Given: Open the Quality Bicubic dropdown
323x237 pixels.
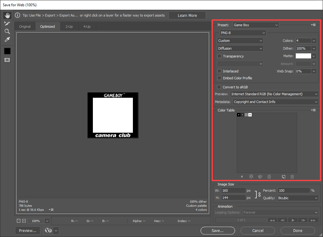Looking at the screenshot, I should pyautogui.click(x=298, y=198).
